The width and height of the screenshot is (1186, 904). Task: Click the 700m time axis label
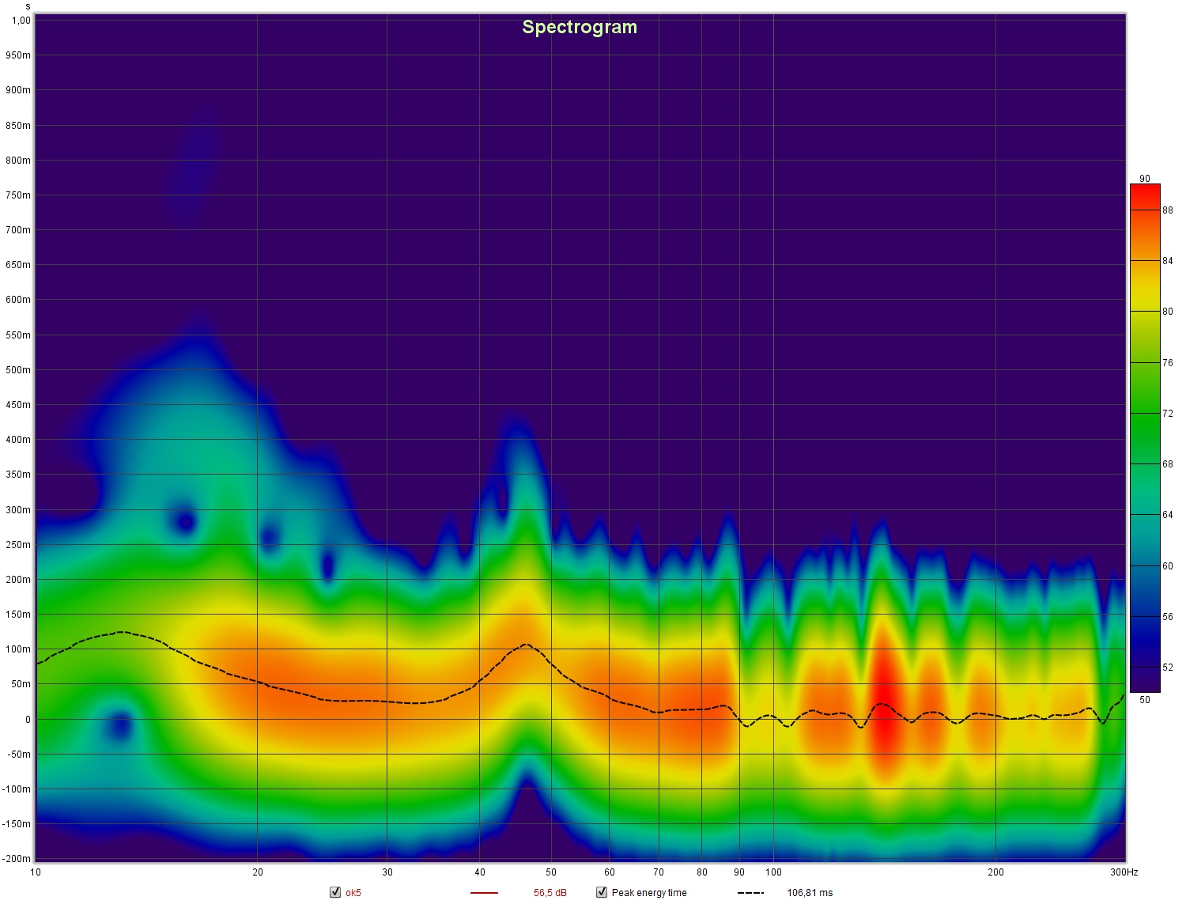coord(18,230)
